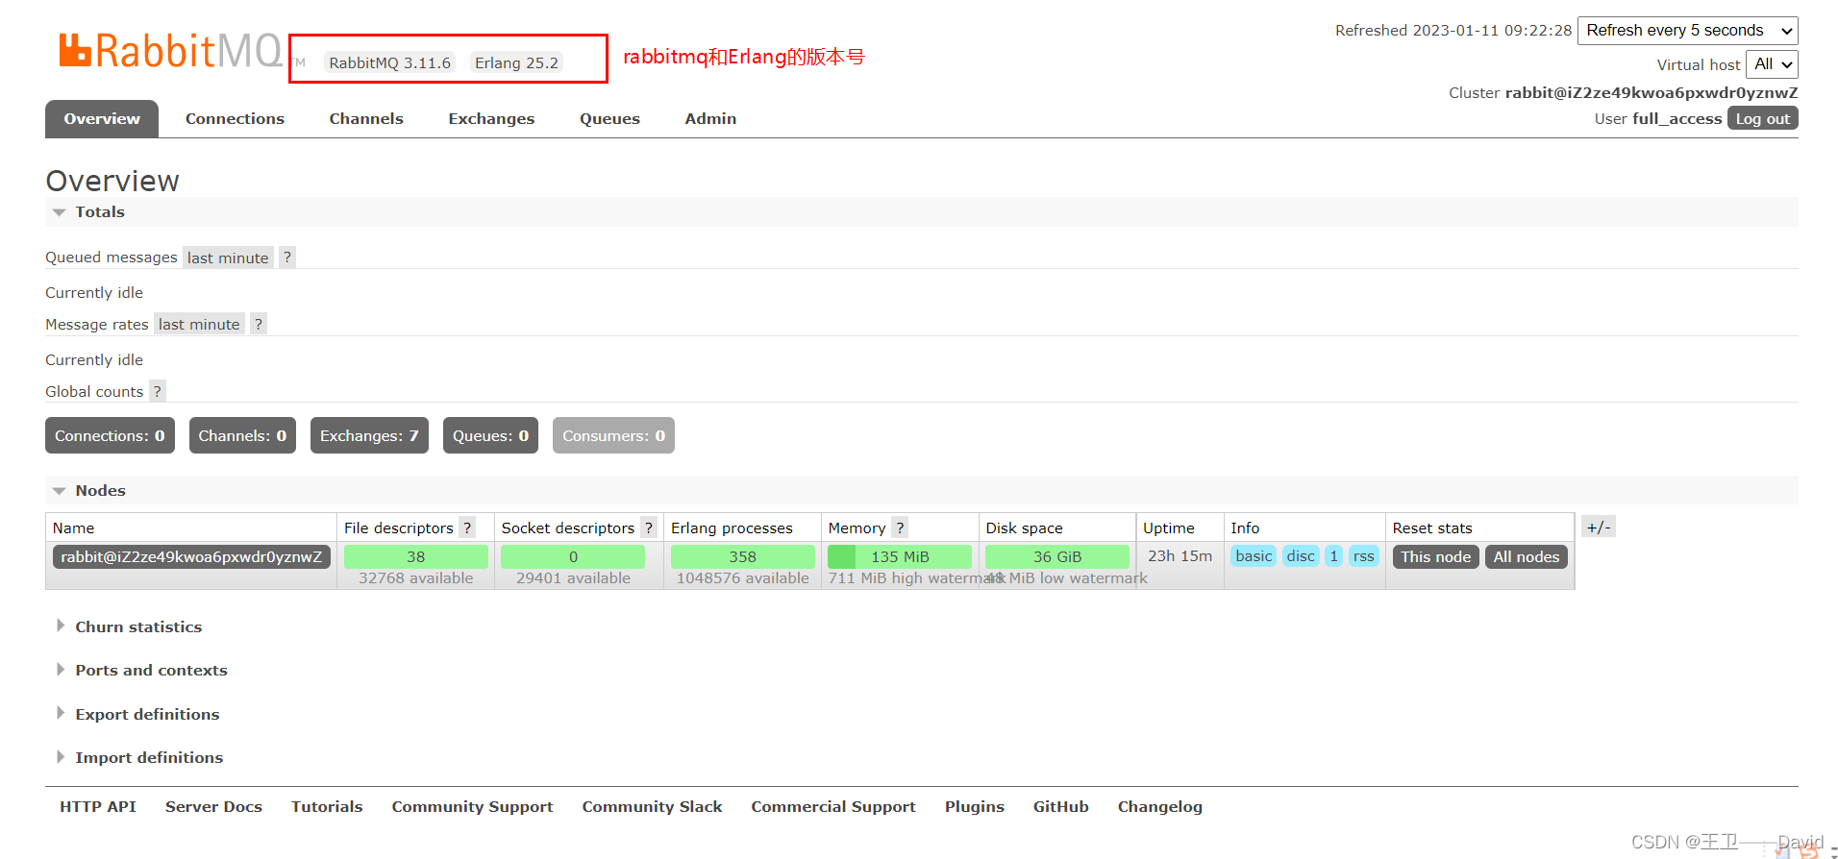Open the Virtual host selector
Image resolution: width=1838 pixels, height=859 pixels.
(1772, 64)
